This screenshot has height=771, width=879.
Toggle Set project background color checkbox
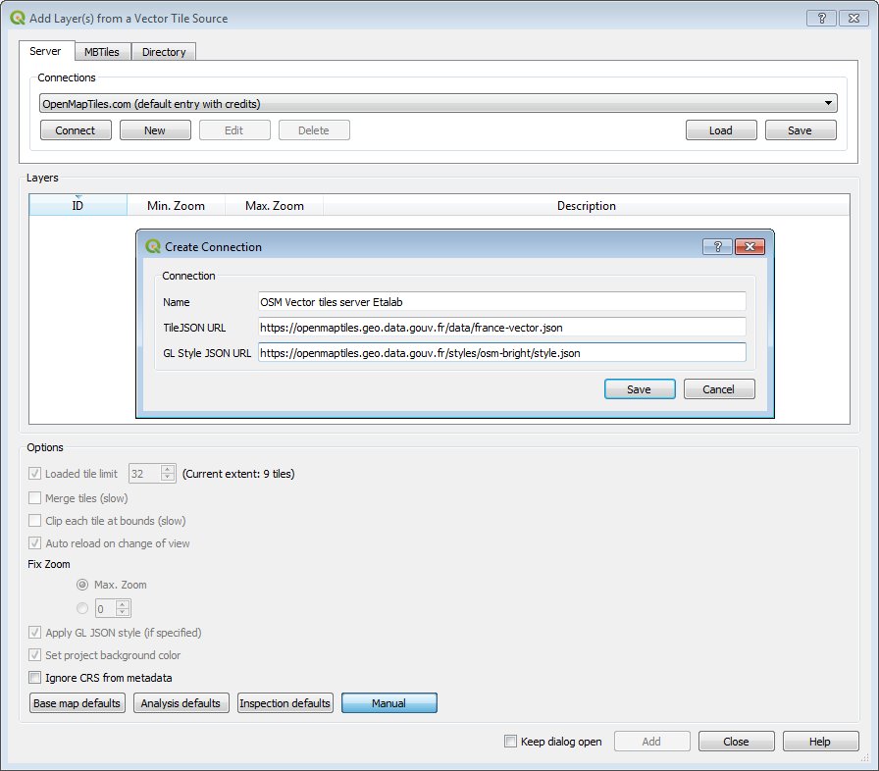click(x=34, y=655)
